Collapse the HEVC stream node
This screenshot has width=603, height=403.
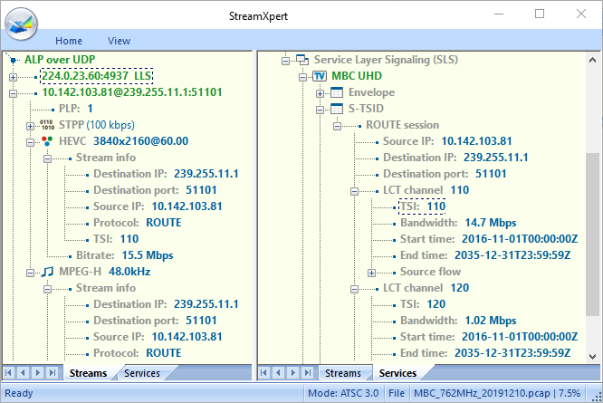(30, 141)
